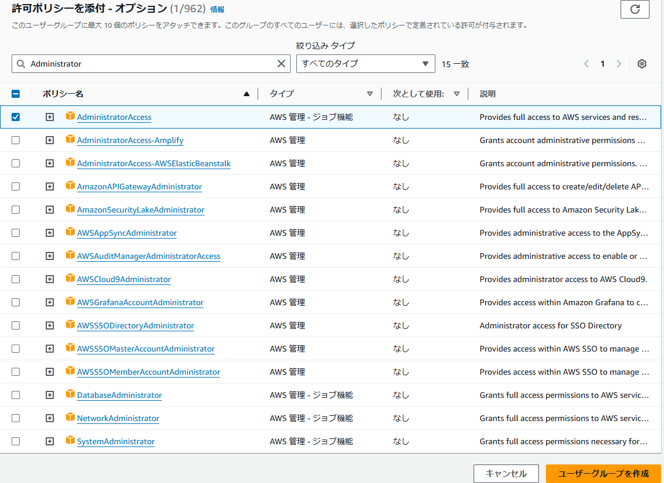The height and width of the screenshot is (483, 664).
Task: Sort by ポリシー名 ascending arrow
Action: (x=247, y=94)
